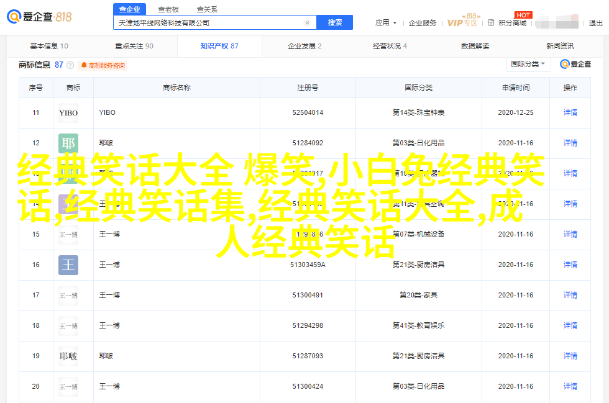The width and height of the screenshot is (609, 403).
Task: Click the blue 王 trademark logo in row 16
Action: point(68,265)
